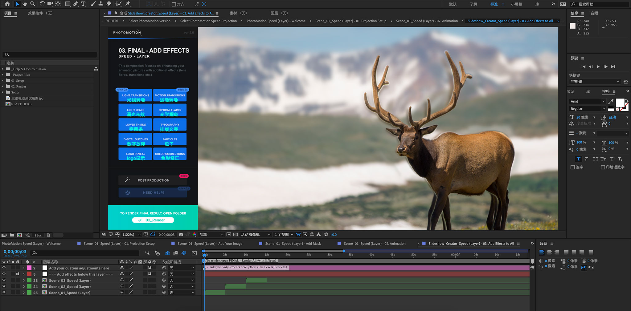This screenshot has width=631, height=311.
Task: Toggle region of interest button
Action: coord(229,235)
